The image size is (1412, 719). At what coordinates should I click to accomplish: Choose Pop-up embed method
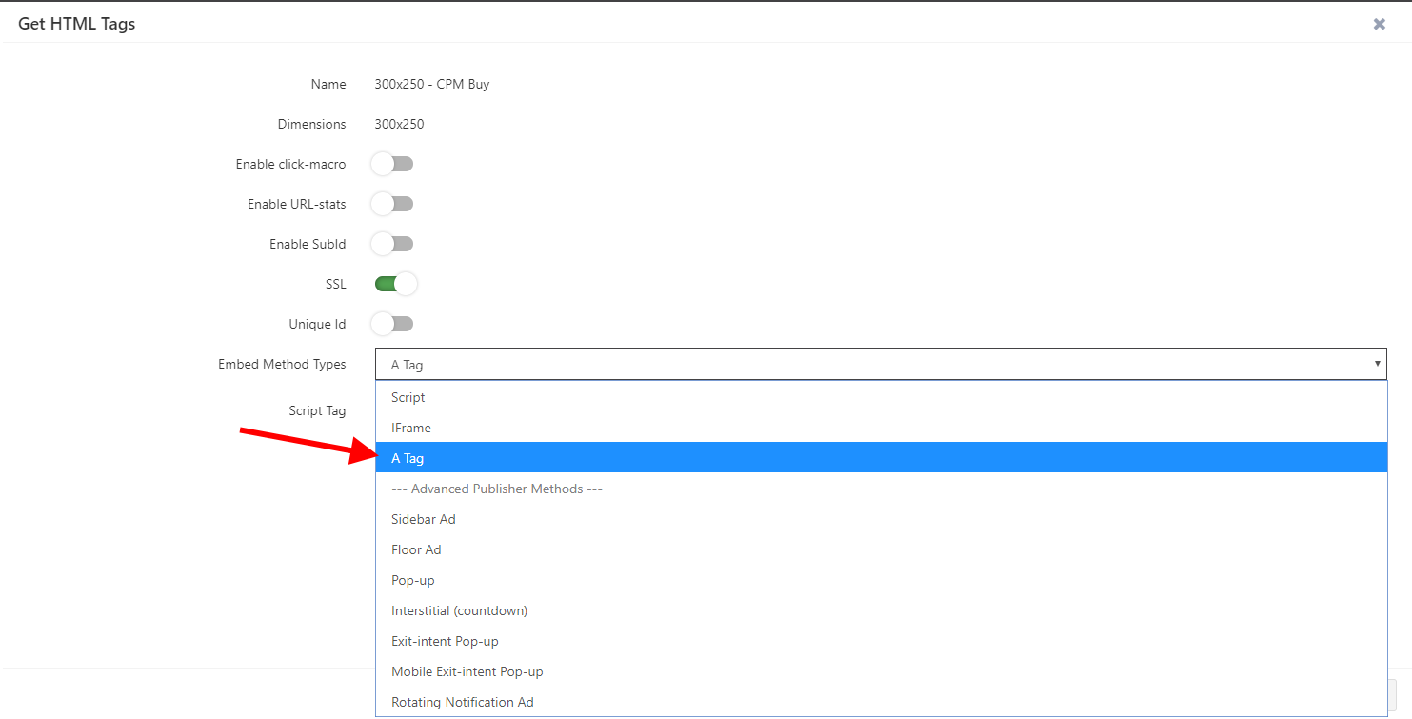pyautogui.click(x=882, y=580)
